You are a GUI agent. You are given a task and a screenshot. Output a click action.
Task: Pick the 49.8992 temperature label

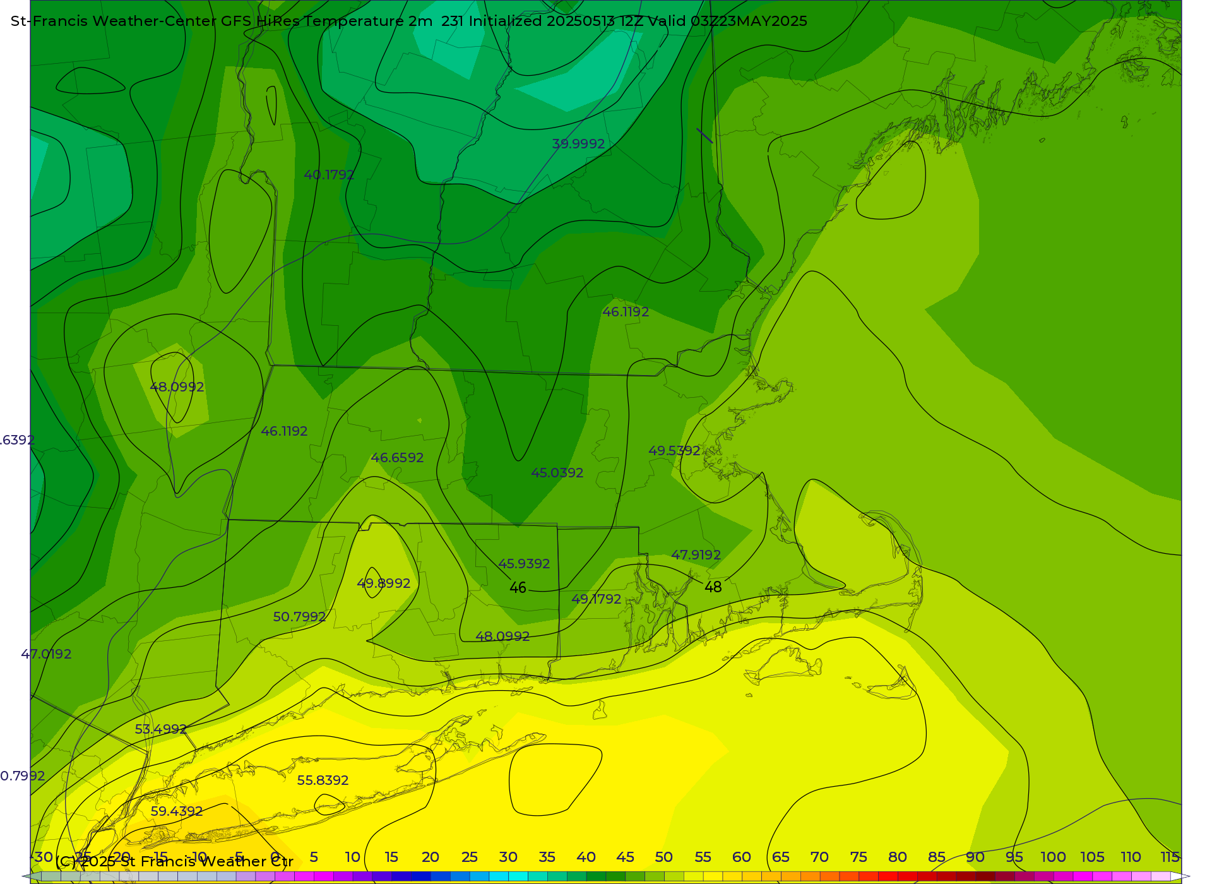pyautogui.click(x=384, y=583)
